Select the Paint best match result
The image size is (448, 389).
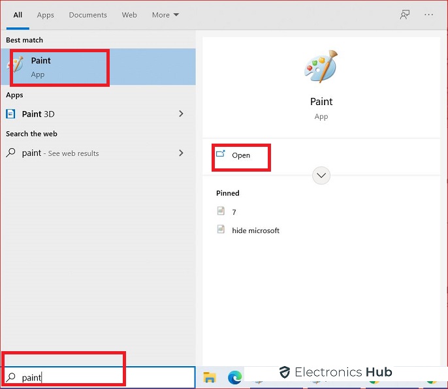(98, 67)
